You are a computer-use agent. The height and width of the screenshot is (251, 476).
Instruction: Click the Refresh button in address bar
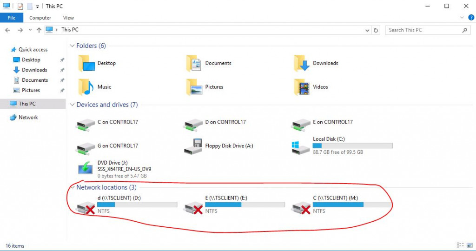point(376,30)
